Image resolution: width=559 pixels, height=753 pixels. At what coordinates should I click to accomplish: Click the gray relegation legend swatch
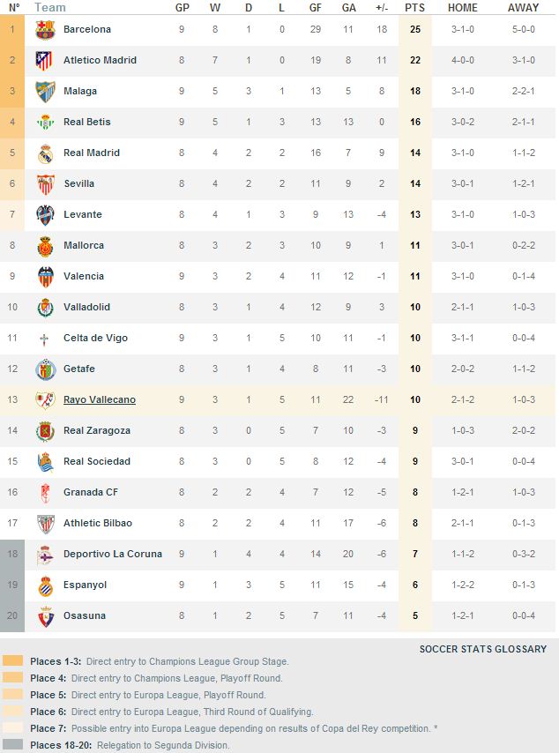tap(13, 745)
